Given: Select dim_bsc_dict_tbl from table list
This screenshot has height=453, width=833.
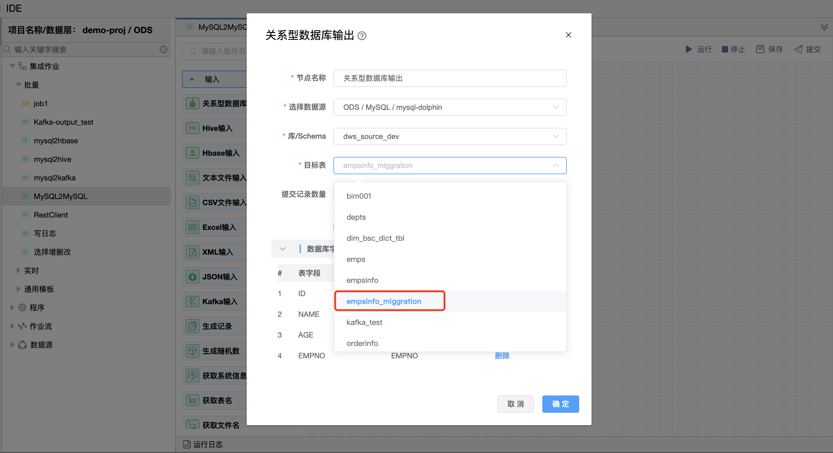Looking at the screenshot, I should [x=450, y=238].
